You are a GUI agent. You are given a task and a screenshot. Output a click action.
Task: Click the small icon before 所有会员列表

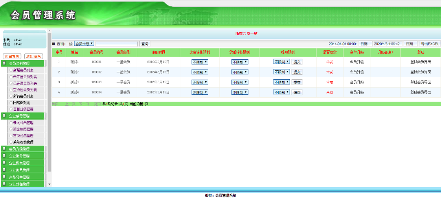(x=11, y=96)
